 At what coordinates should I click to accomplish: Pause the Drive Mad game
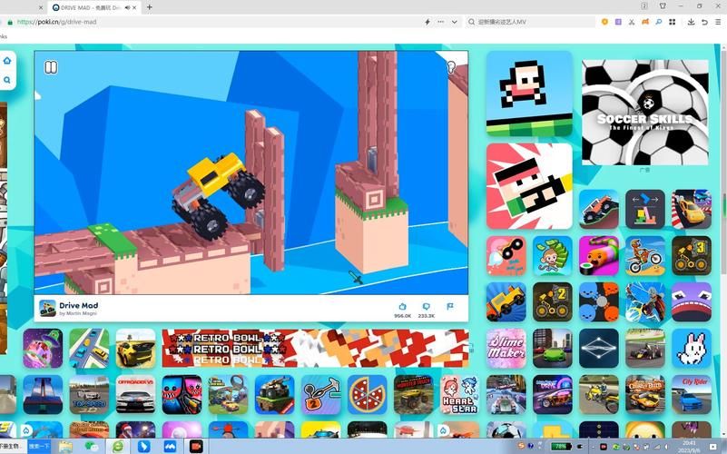(x=51, y=68)
